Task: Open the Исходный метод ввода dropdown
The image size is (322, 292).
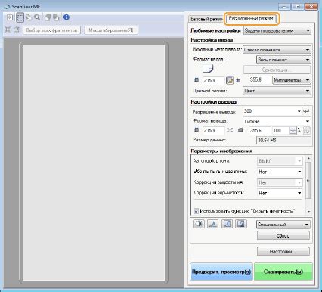Action: 277,50
